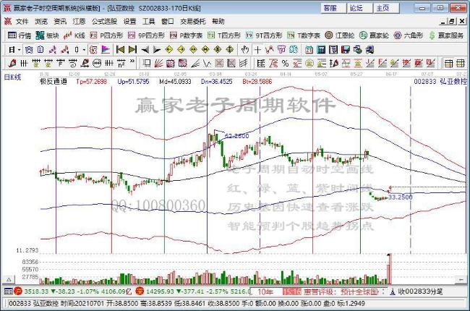Click the up triangle button beside volume
470x311 pixels.
point(9,279)
